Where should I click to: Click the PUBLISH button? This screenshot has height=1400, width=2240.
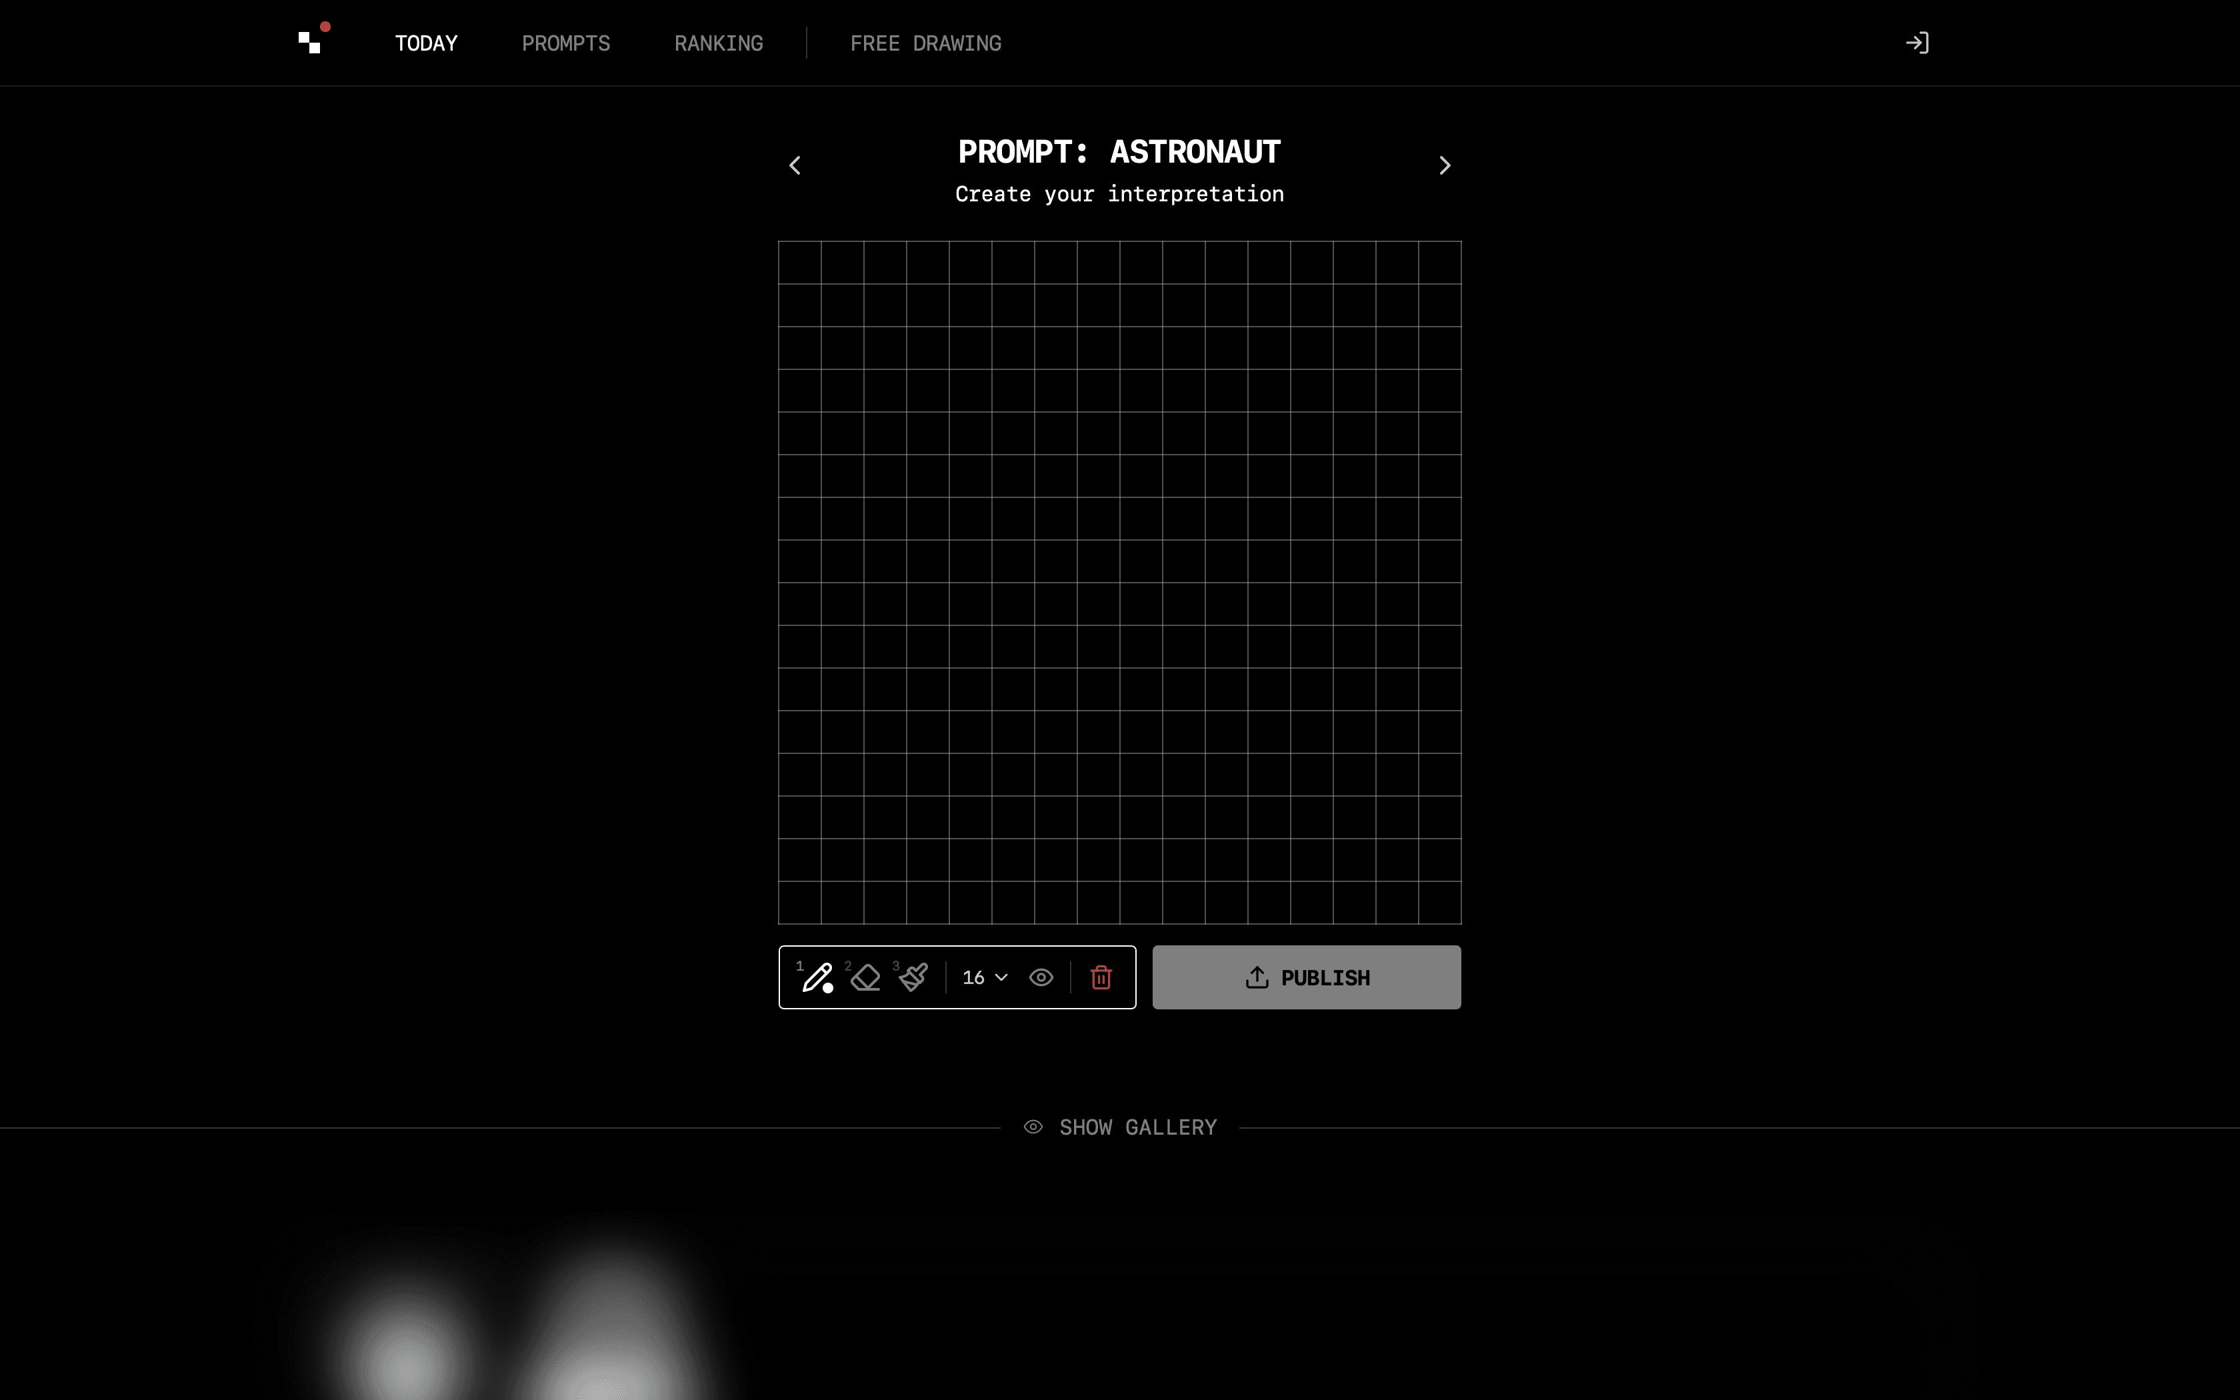[x=1306, y=978]
